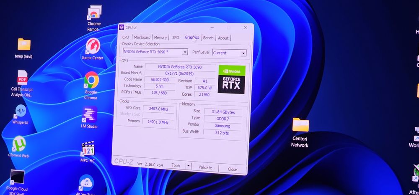Click the Validate button
The width and height of the screenshot is (419, 195).
click(x=205, y=167)
